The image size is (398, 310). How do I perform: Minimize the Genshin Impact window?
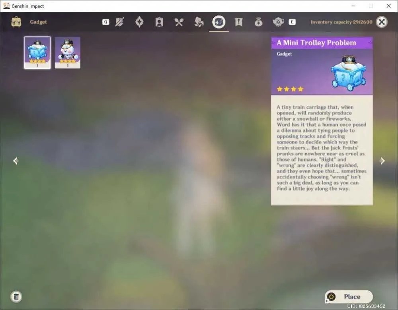(353, 6)
